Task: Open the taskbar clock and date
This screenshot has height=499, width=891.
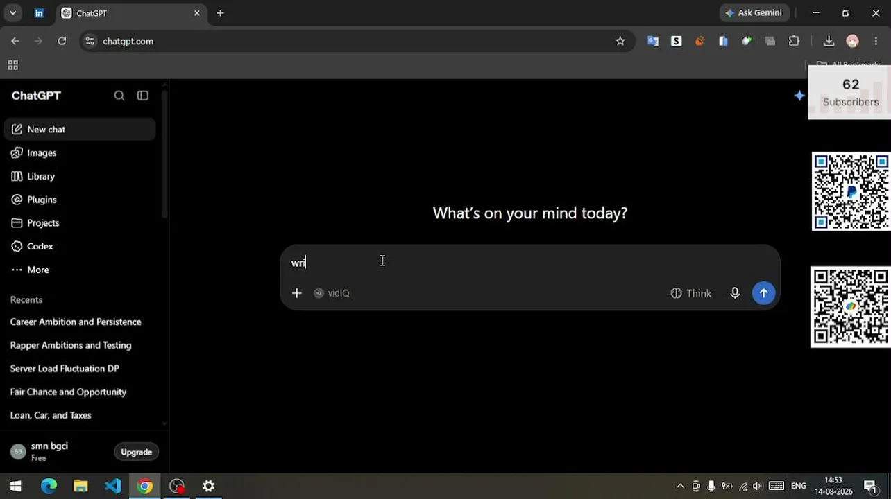Action: (x=833, y=486)
